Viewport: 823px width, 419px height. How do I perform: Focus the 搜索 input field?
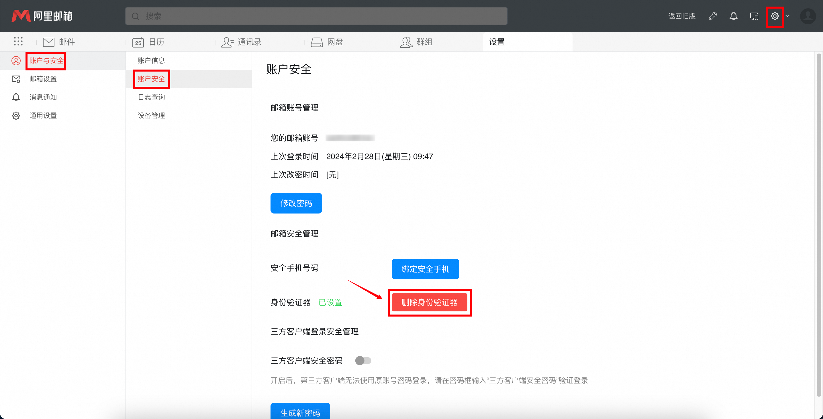click(x=316, y=16)
